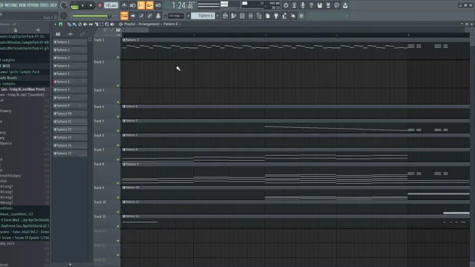This screenshot has height=267, width=475.
Task: Open the HELP menu
Action: click(x=53, y=5)
